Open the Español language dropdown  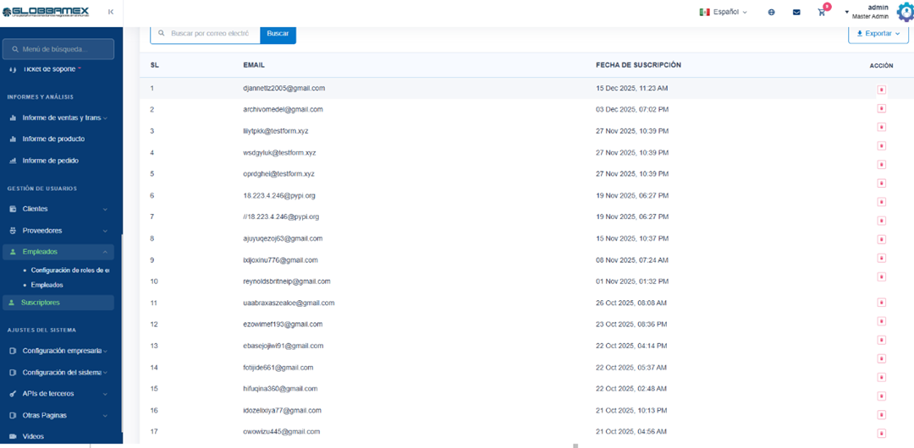click(723, 12)
